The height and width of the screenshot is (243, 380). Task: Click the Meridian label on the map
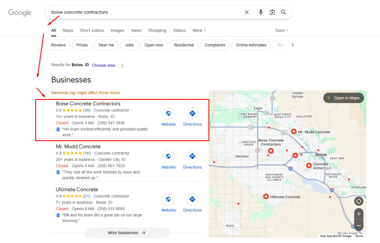point(242,156)
